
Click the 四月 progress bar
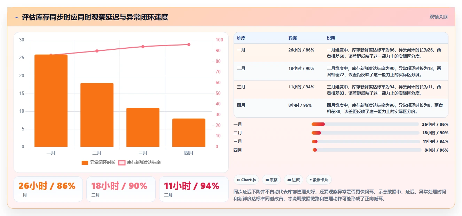tap(367, 150)
